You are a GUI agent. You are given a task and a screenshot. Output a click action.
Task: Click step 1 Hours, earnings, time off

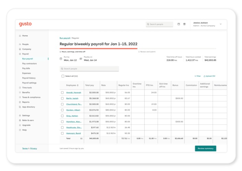(72, 52)
